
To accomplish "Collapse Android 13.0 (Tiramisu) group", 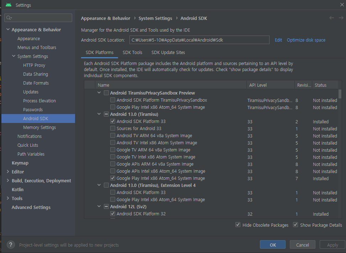I will pyautogui.click(x=99, y=114).
